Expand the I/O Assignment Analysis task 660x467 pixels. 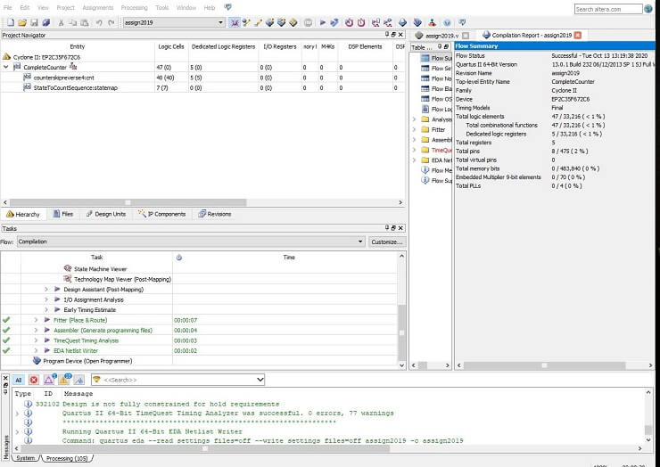[46, 299]
